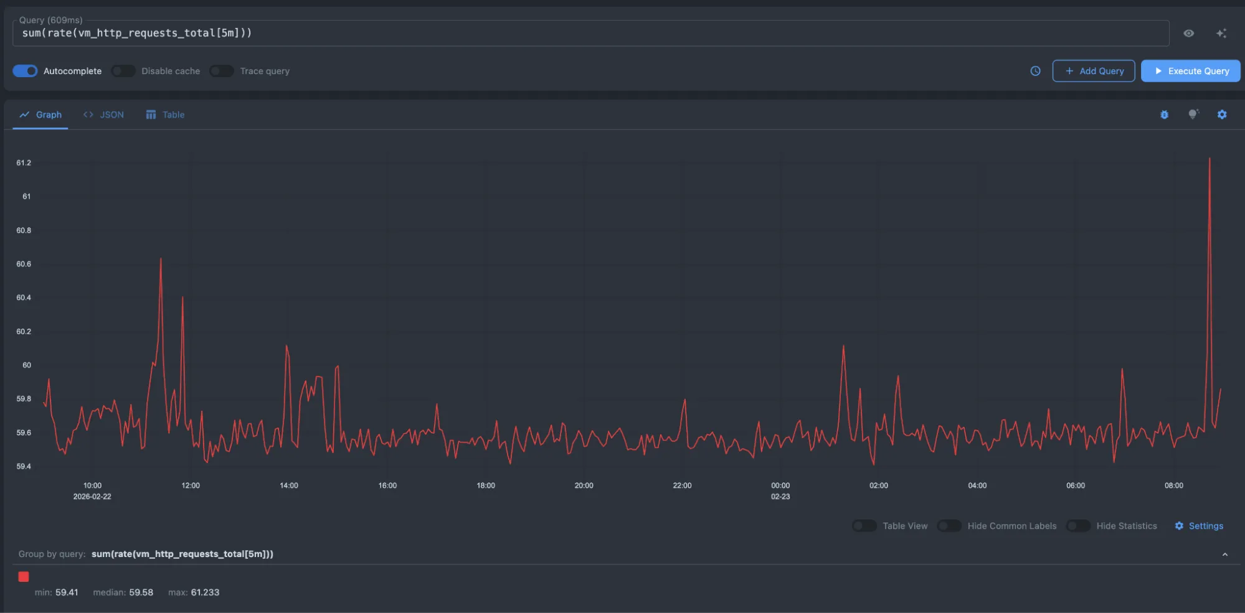The height and width of the screenshot is (613, 1245).
Task: Enable Hide Common Labels switch
Action: point(949,526)
